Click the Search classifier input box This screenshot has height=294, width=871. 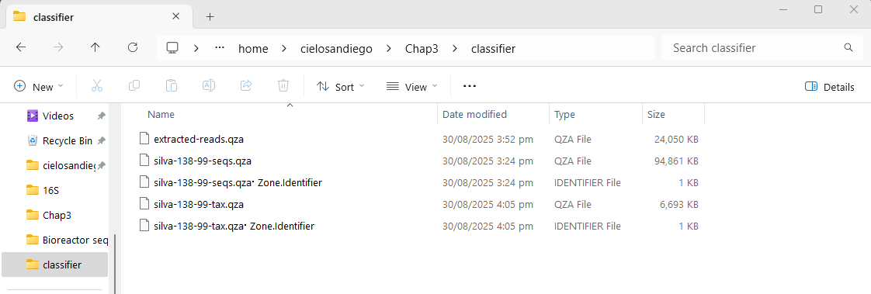pos(758,47)
